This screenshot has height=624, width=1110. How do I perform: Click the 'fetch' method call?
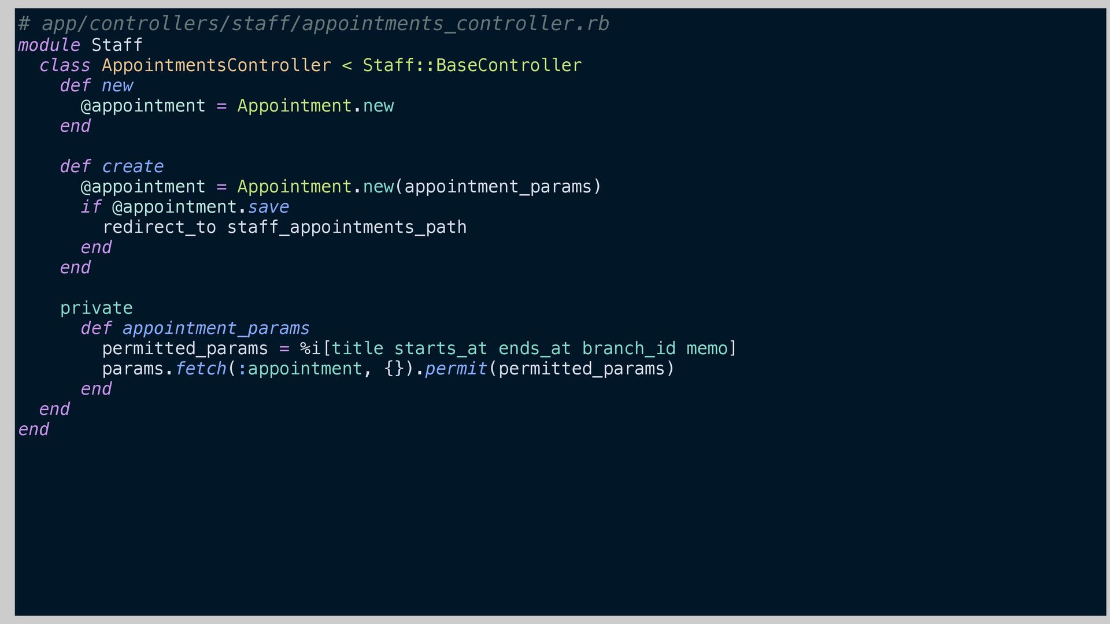point(201,369)
